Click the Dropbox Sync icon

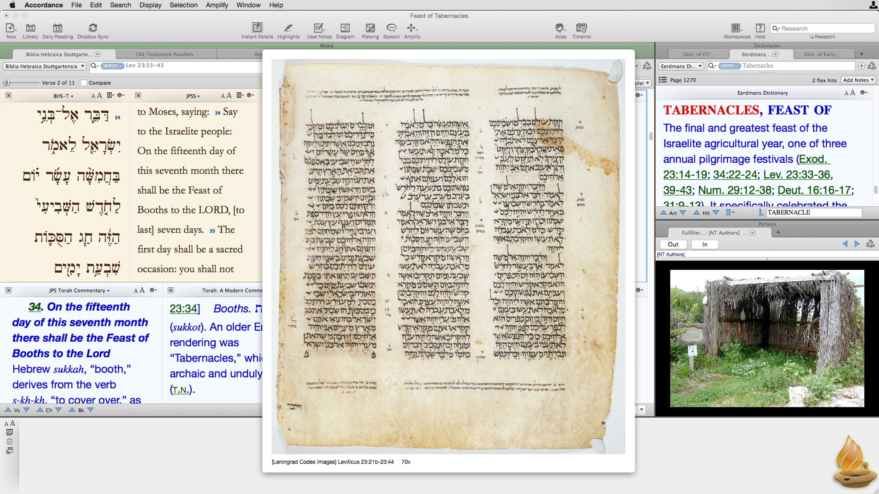coord(93,28)
